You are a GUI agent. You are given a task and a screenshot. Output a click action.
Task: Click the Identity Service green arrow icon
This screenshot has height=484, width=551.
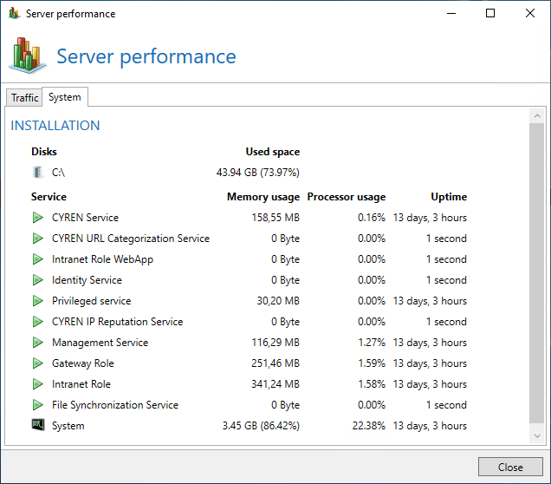[37, 280]
